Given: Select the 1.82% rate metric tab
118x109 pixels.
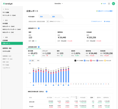Looking at the screenshot, I should click(77, 53).
